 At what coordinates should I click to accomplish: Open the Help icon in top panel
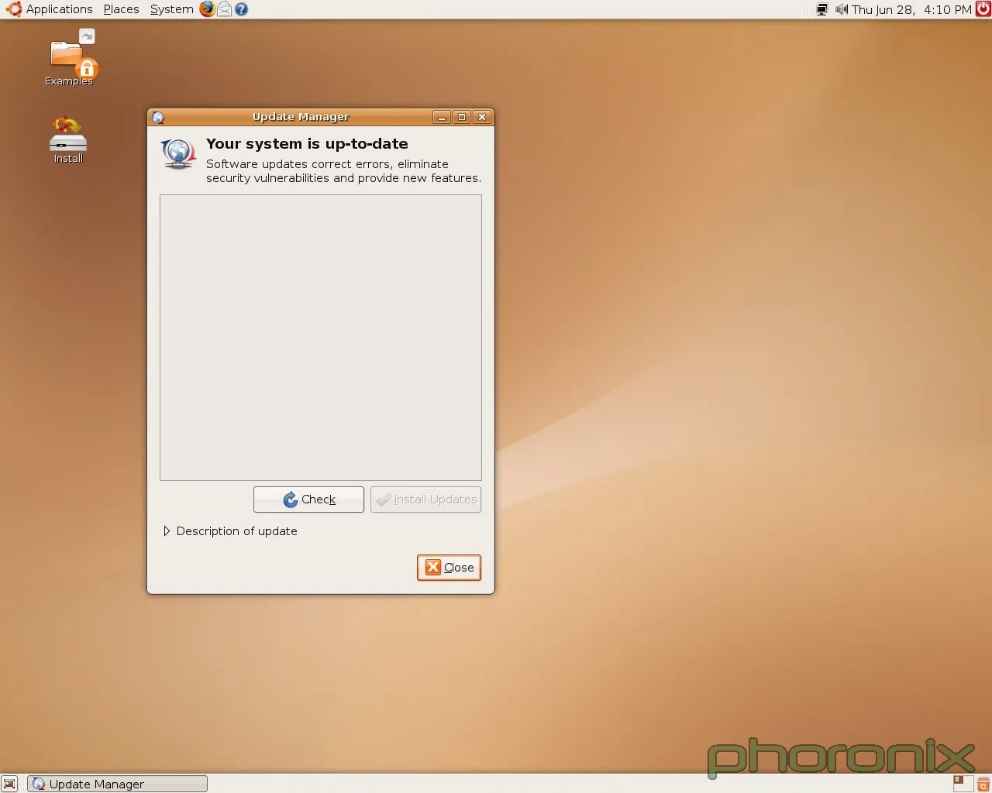241,9
